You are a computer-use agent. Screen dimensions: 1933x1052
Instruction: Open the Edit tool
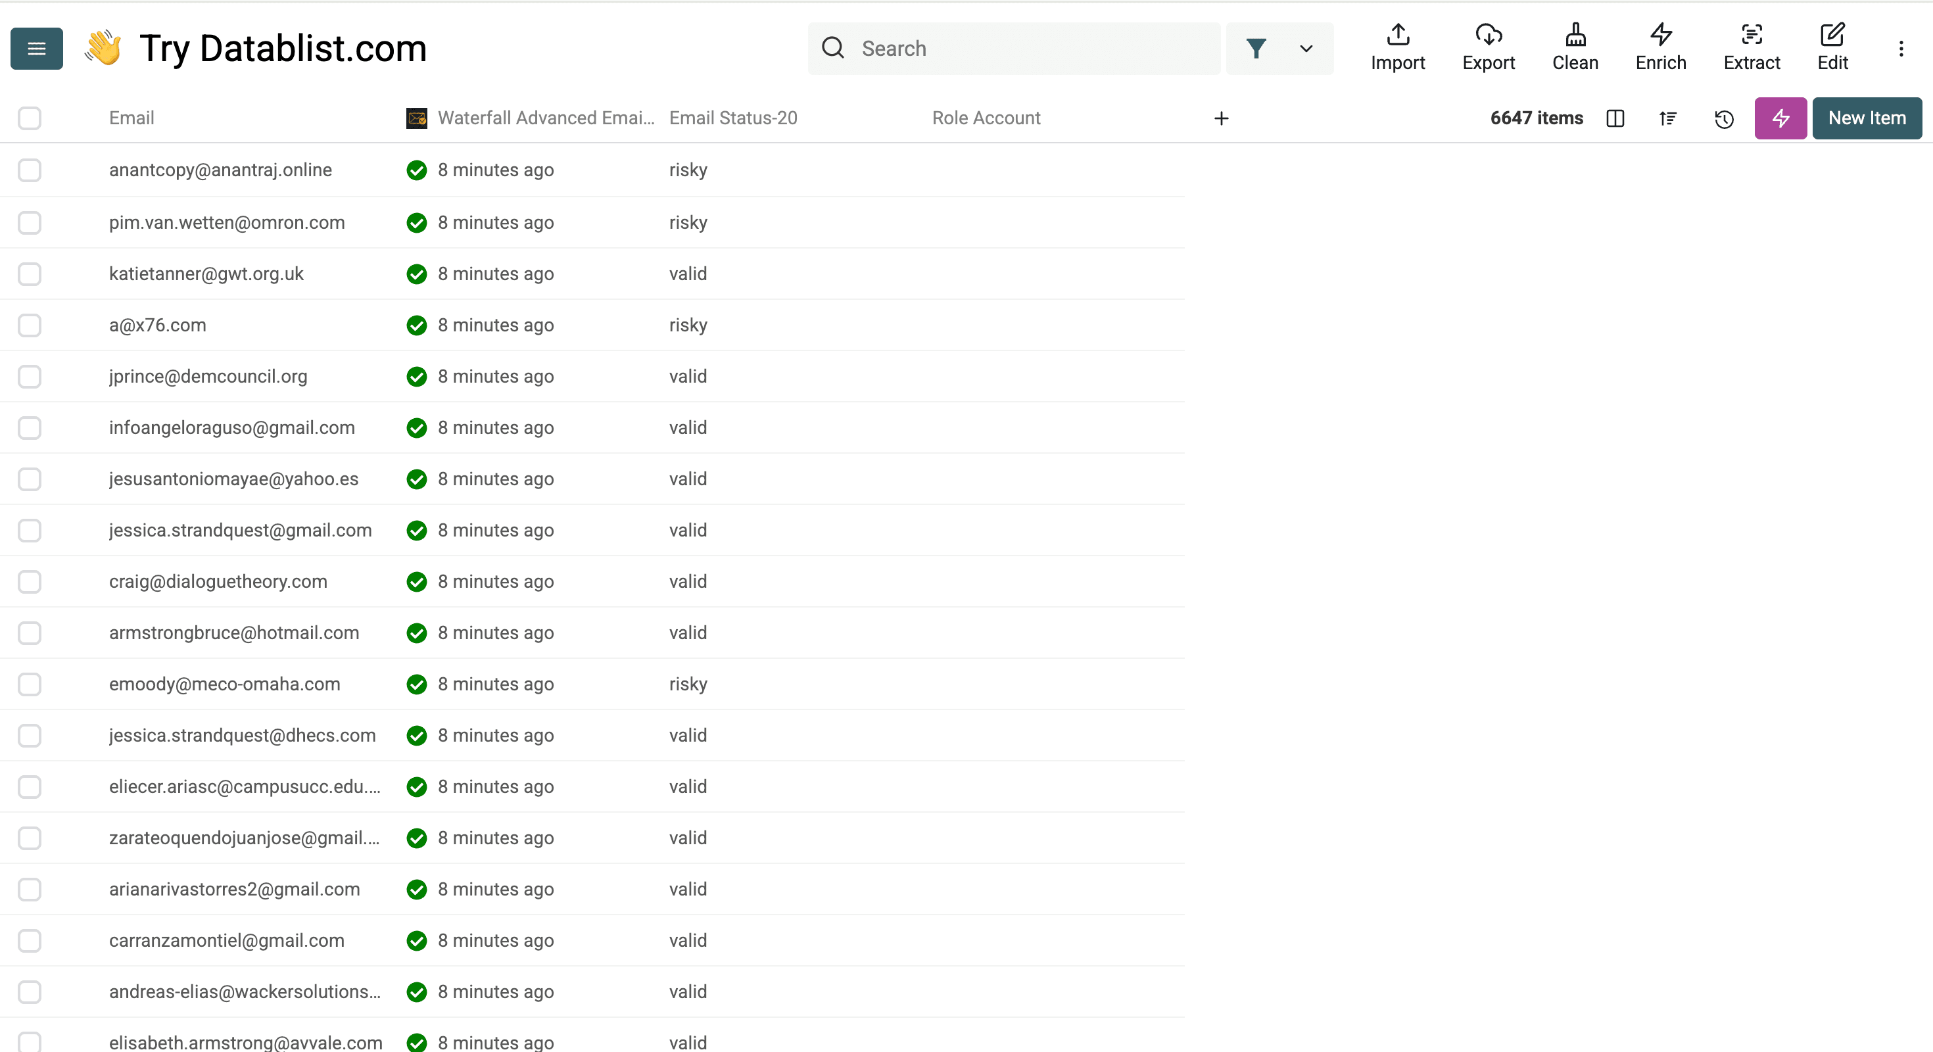(x=1833, y=47)
